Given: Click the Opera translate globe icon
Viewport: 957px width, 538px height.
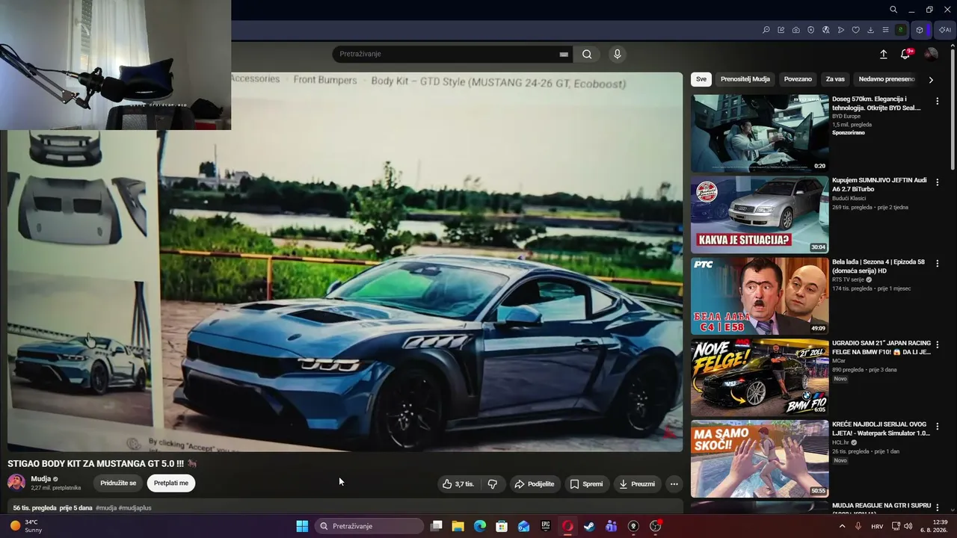Looking at the screenshot, I should (x=825, y=30).
